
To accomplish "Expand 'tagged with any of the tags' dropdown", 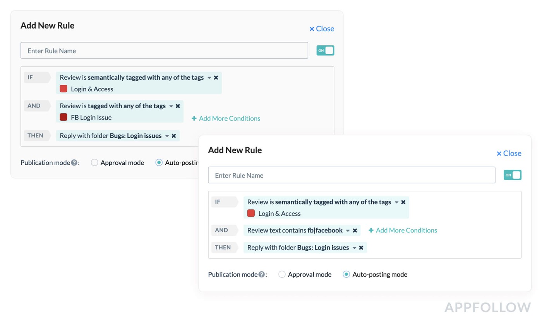I will click(171, 106).
